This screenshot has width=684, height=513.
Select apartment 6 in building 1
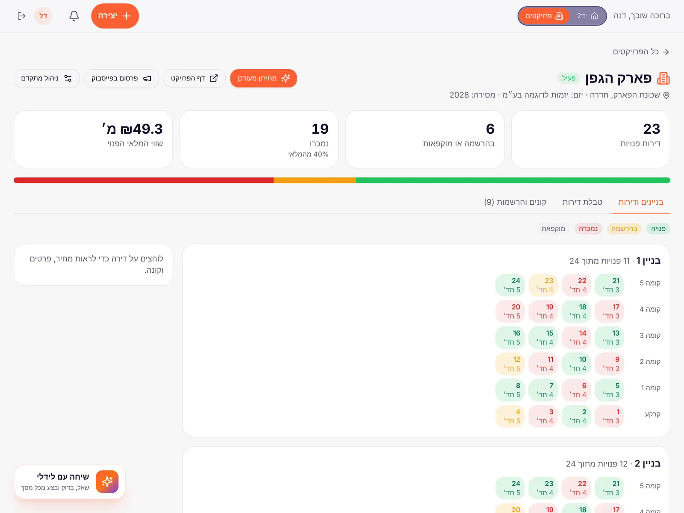click(576, 390)
